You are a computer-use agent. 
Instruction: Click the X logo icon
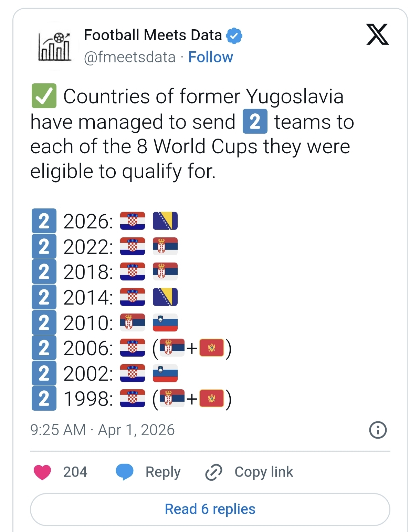(x=377, y=34)
